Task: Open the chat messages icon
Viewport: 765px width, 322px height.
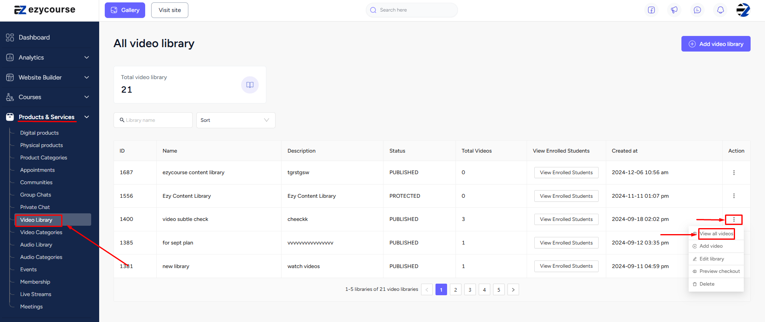Action: coord(697,10)
